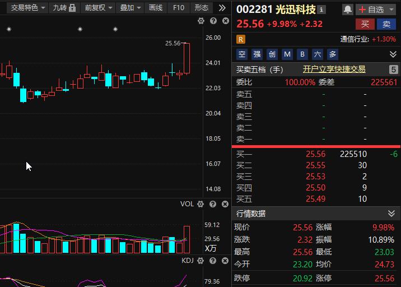Open the 叠加 overlay dropdown
Image resolution: width=401 pixels, height=287 pixels.
[x=130, y=8]
